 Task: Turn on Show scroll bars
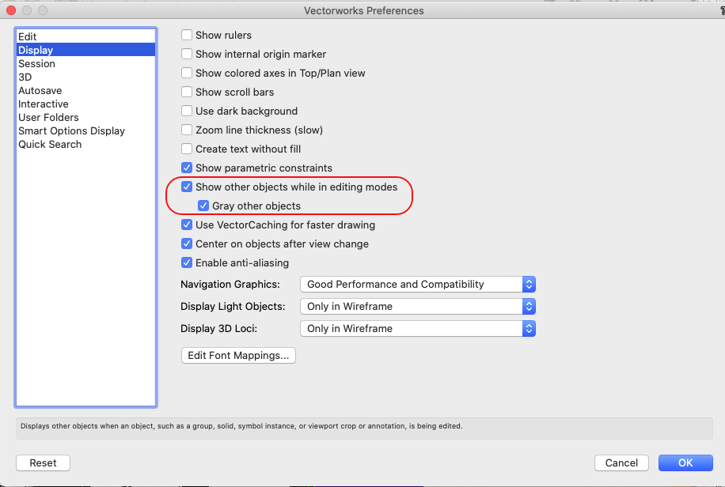coord(188,92)
